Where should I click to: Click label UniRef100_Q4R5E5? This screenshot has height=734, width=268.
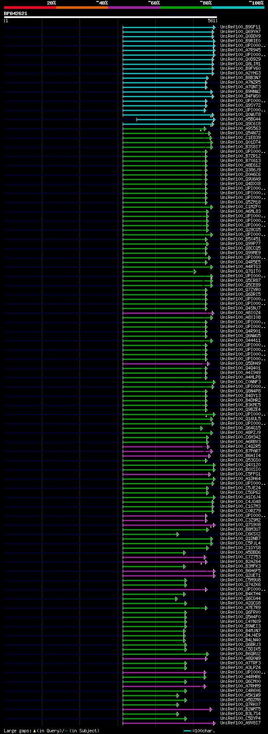coord(240,262)
